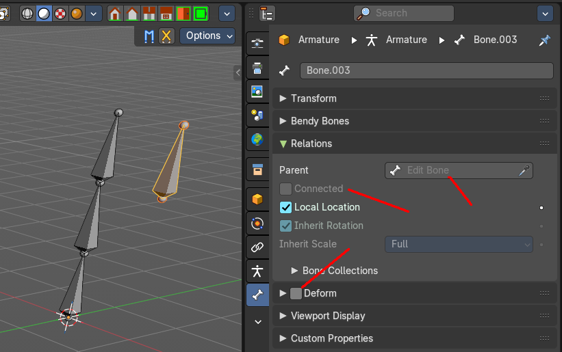562x352 pixels.
Task: Open dropdown right of the house icons
Action: 227,14
